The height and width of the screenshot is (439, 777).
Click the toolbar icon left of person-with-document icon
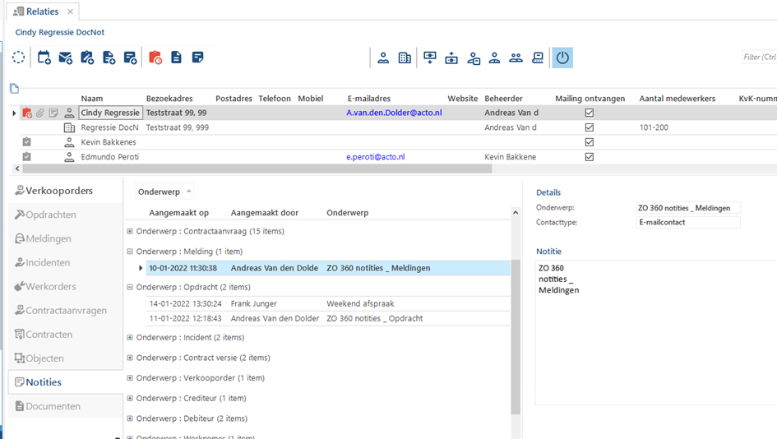pos(451,58)
